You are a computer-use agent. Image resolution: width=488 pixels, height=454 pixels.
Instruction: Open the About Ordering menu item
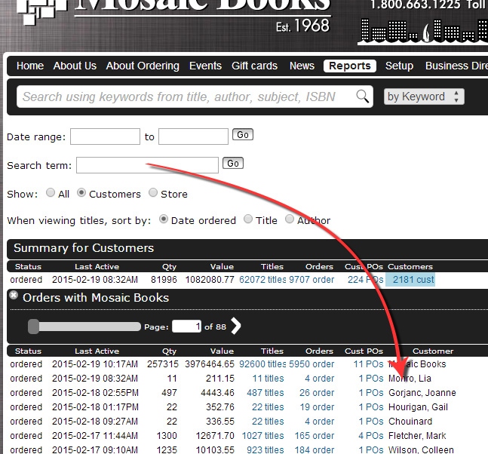143,66
